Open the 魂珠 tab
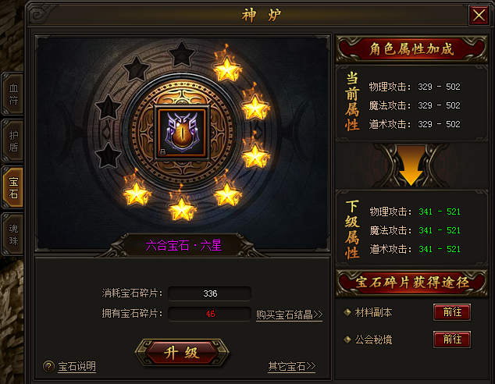This screenshot has height=384, width=495. tap(13, 234)
